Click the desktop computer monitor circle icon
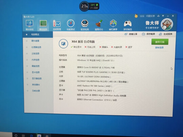Viewport: 183px width, 137px height. 63,44
